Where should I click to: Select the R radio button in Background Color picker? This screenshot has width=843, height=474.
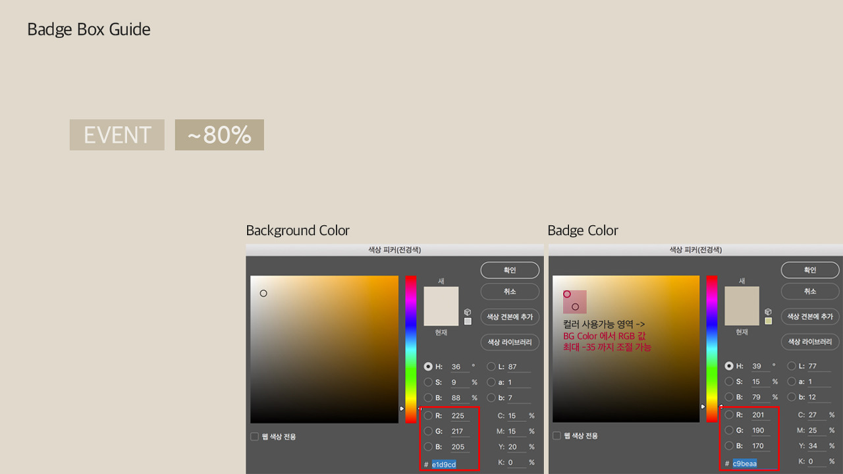428,415
